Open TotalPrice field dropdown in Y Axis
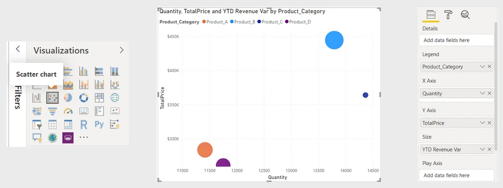Viewport: 503px width, 188px height. point(483,123)
